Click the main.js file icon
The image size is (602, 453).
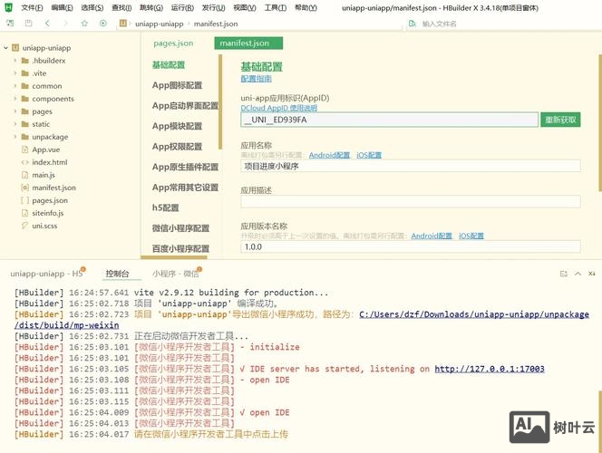click(25, 175)
